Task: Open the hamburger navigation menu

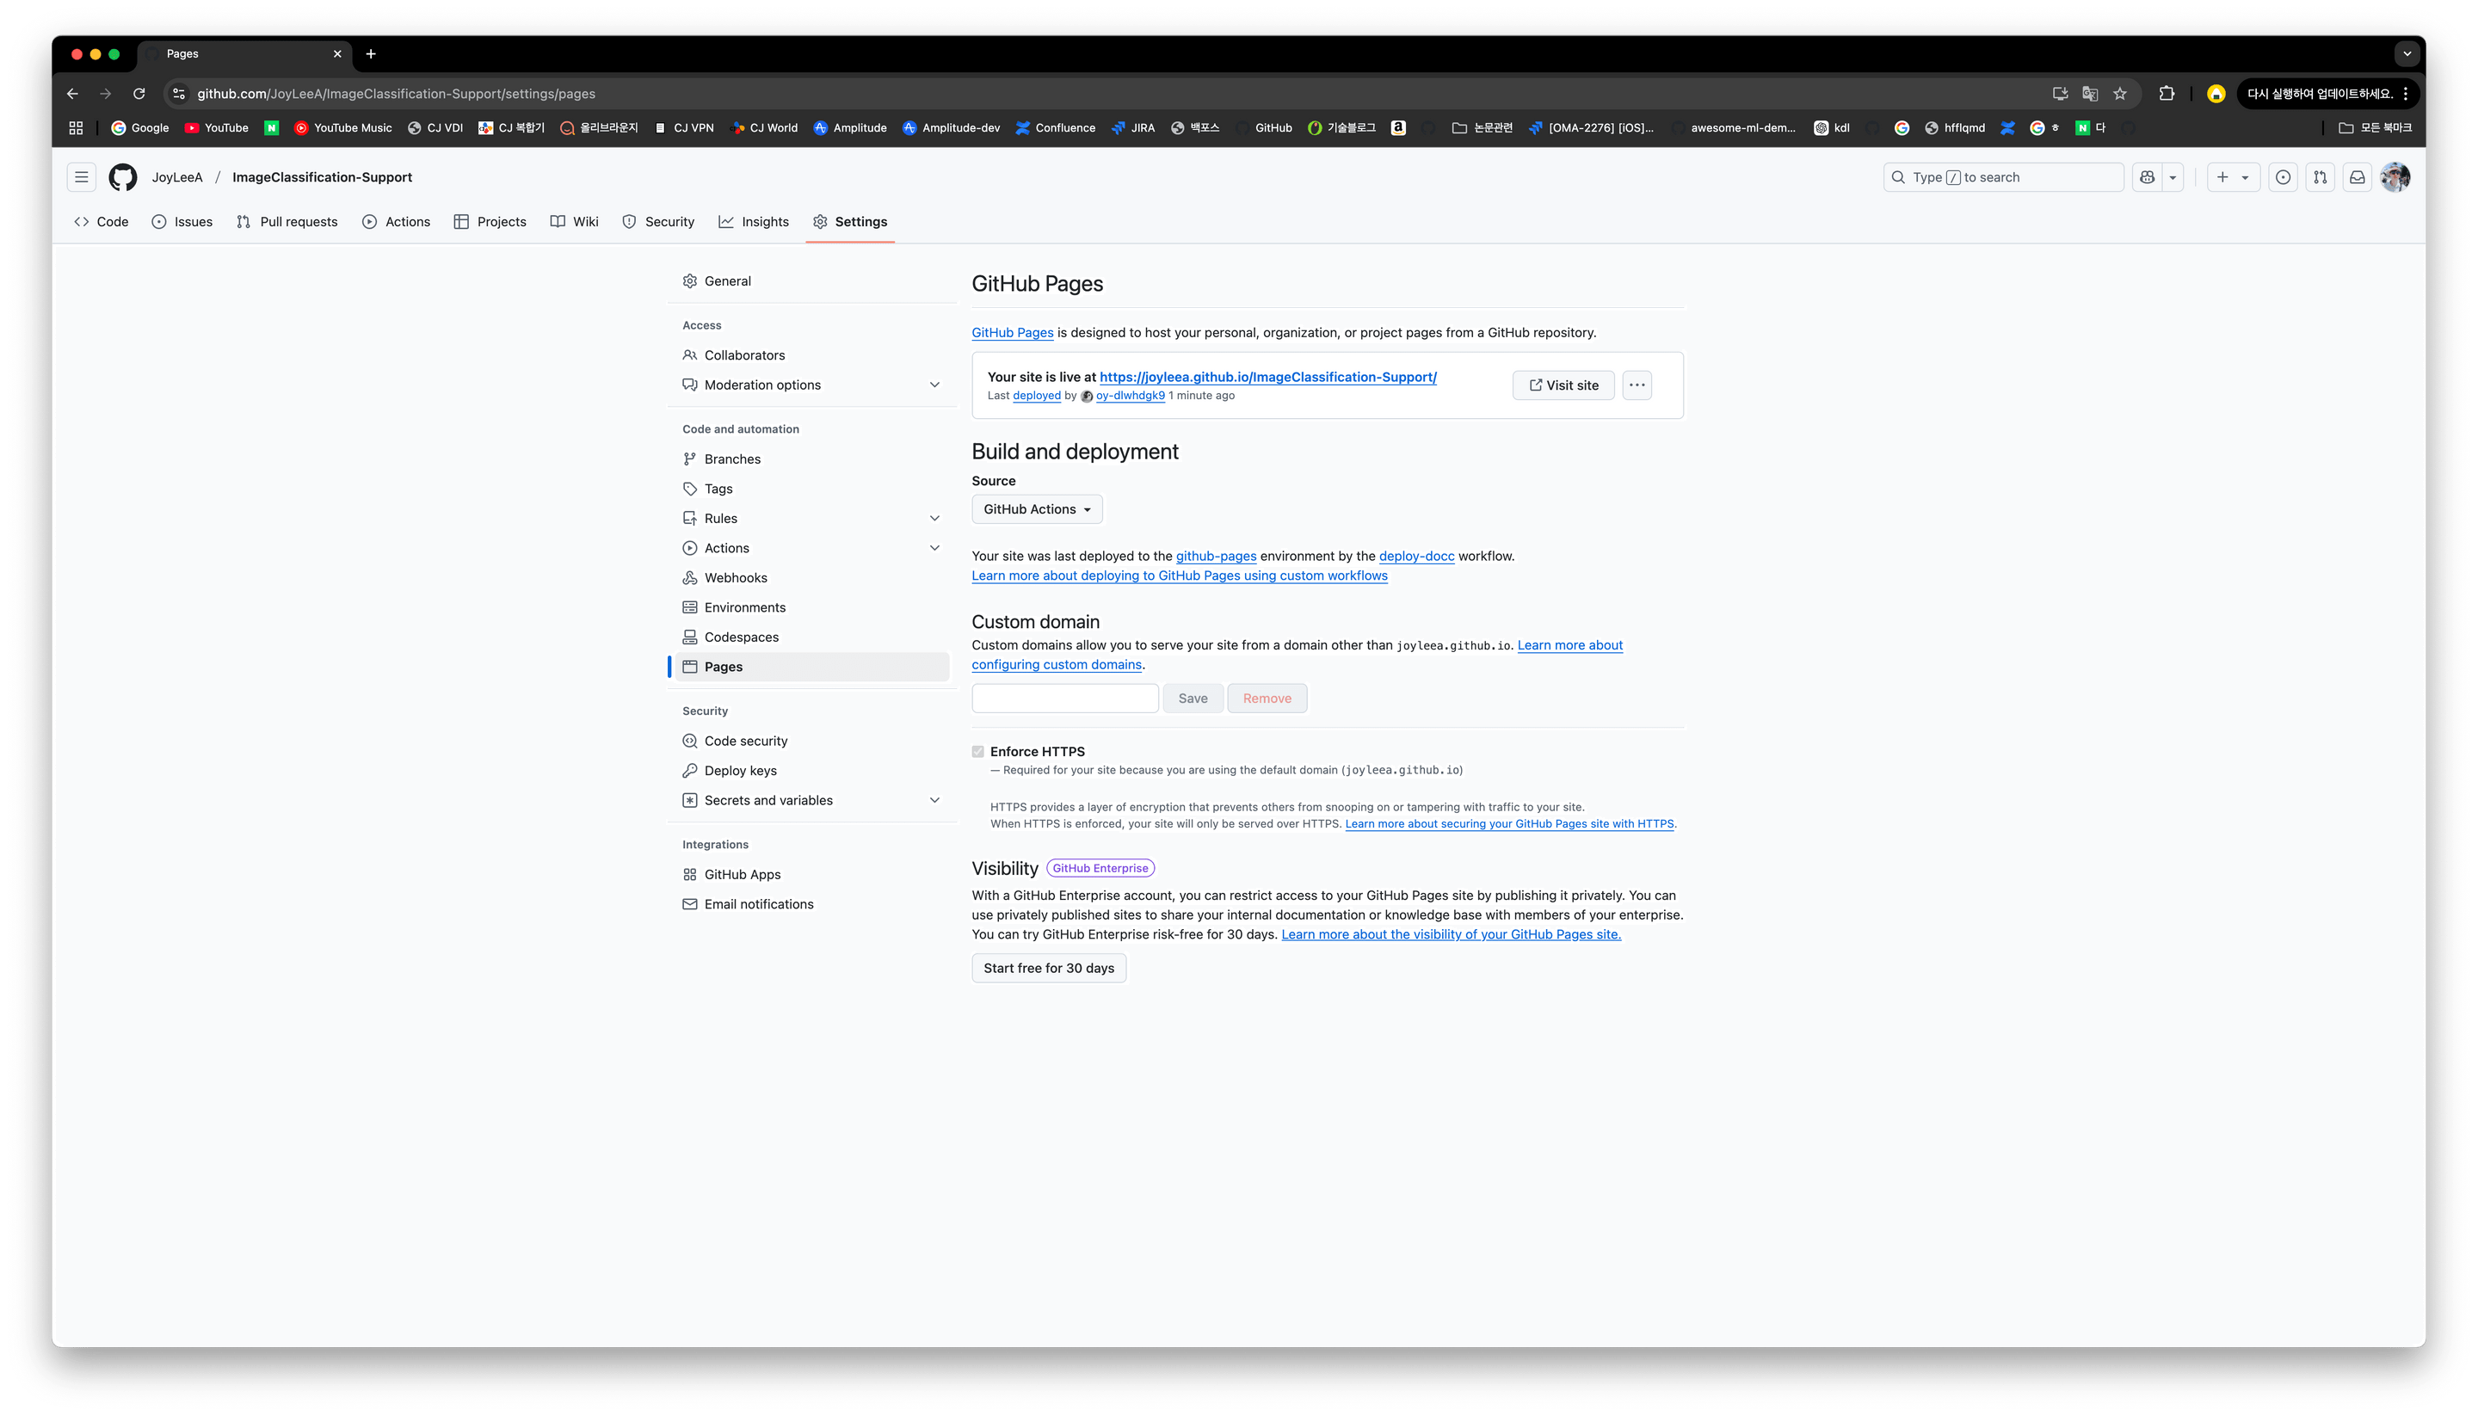Action: pyautogui.click(x=82, y=177)
